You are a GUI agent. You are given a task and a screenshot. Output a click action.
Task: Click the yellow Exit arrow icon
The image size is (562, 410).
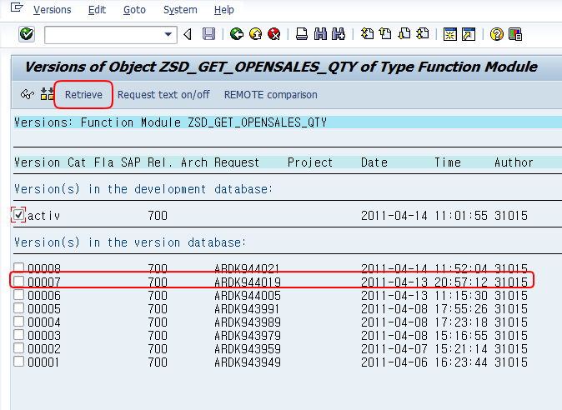[x=255, y=34]
